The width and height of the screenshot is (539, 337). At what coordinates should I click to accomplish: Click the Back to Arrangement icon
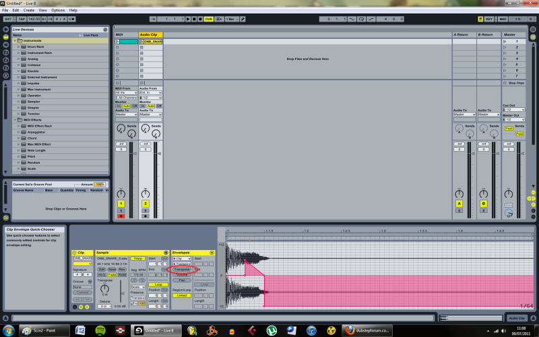pyautogui.click(x=219, y=20)
